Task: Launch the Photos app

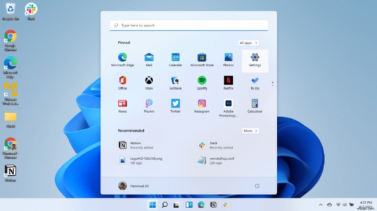Action: click(228, 60)
